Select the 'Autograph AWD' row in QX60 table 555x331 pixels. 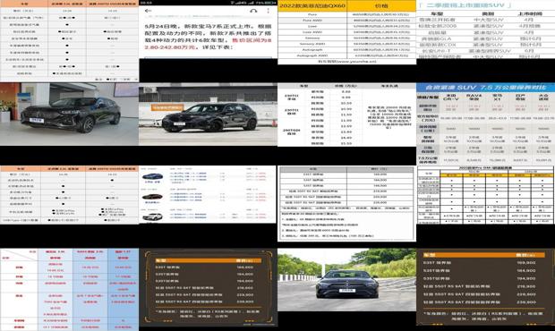347,55
